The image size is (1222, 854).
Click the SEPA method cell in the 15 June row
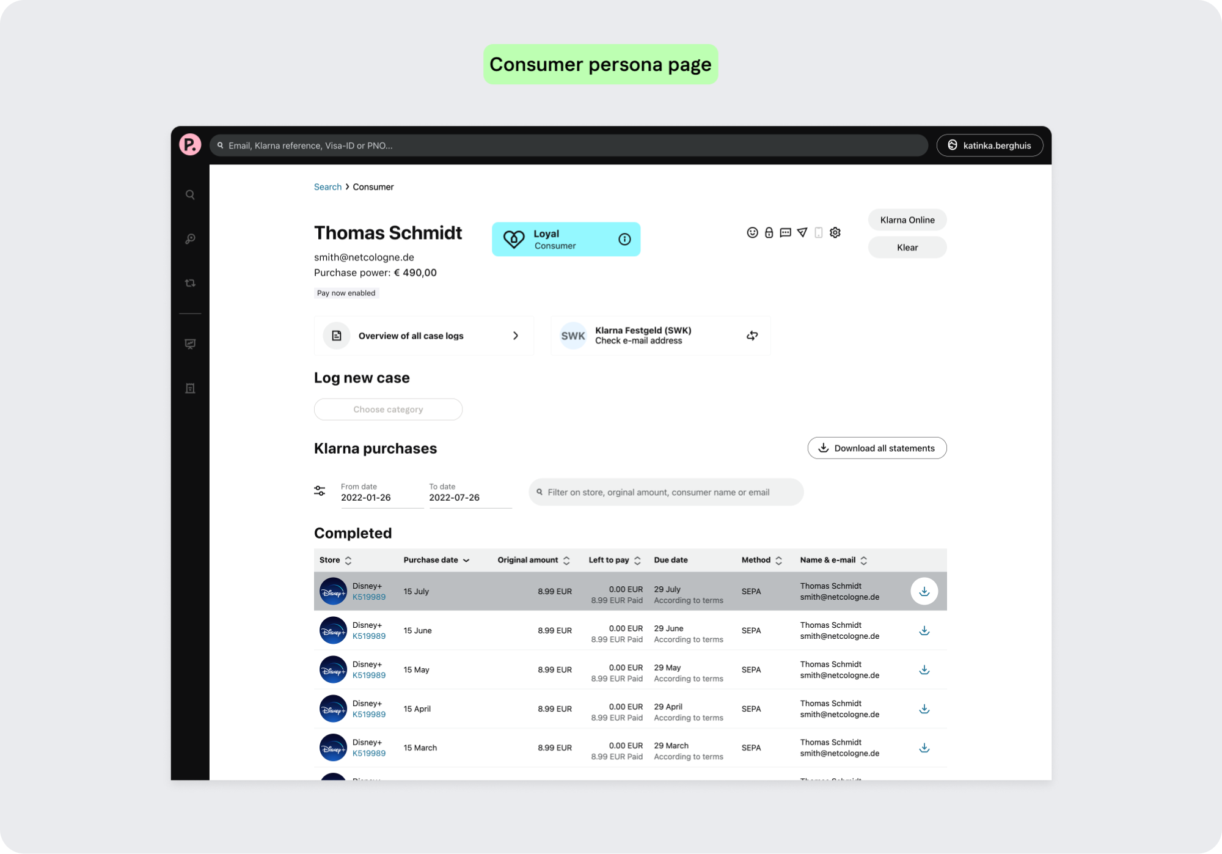pyautogui.click(x=751, y=631)
